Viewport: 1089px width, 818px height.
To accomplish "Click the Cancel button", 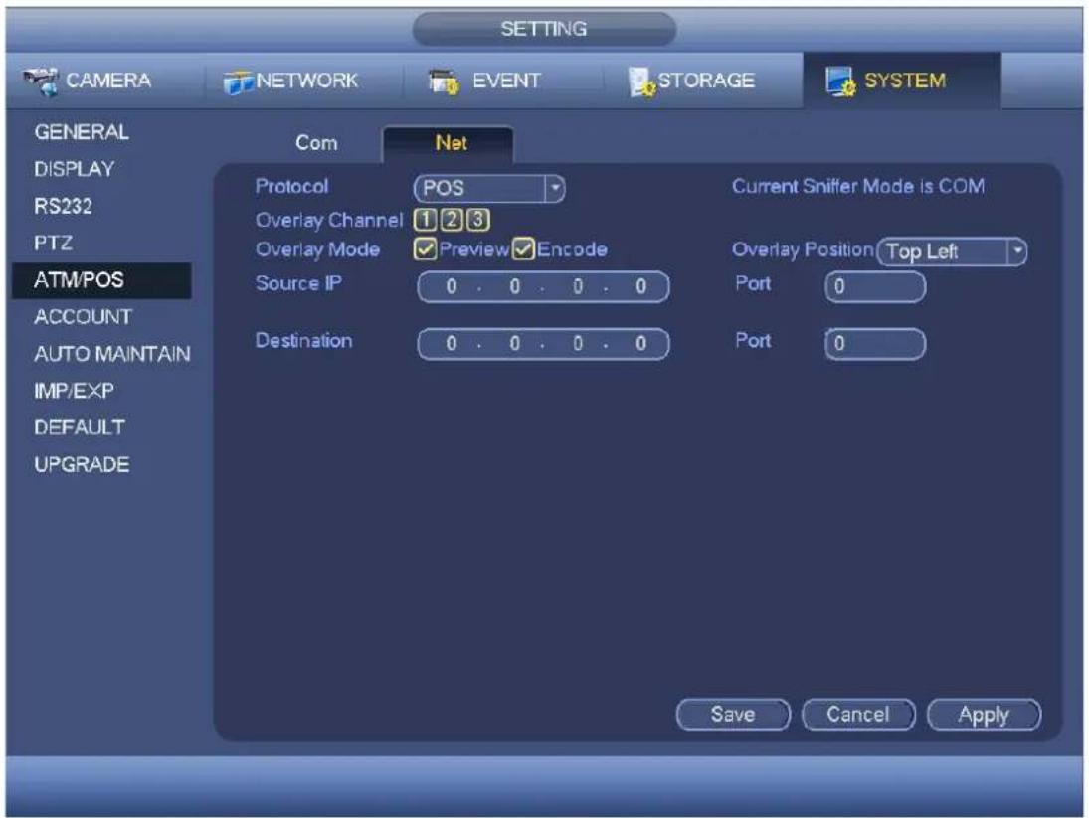I will 858,715.
